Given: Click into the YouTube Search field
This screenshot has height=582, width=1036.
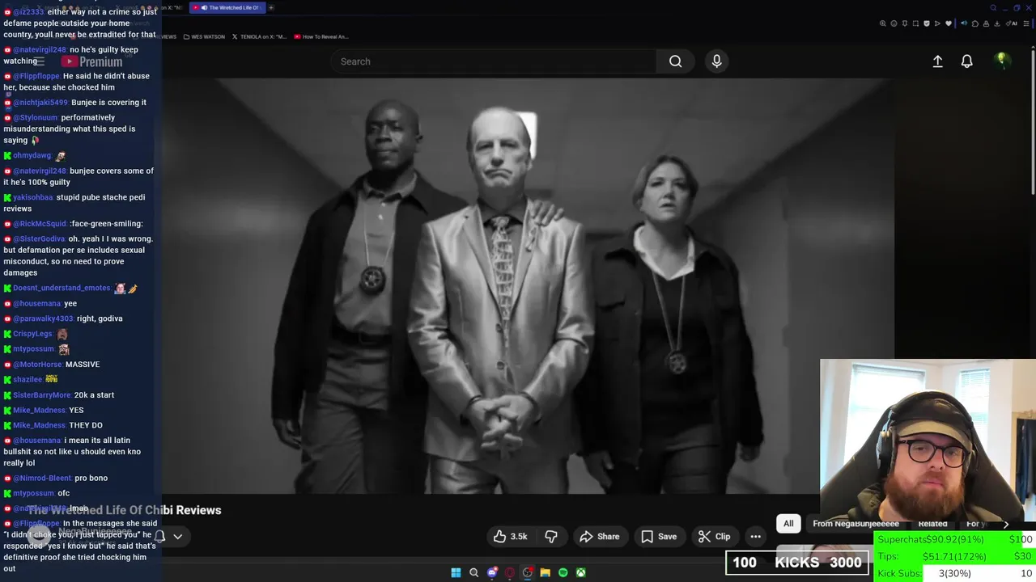Looking at the screenshot, I should [x=494, y=61].
